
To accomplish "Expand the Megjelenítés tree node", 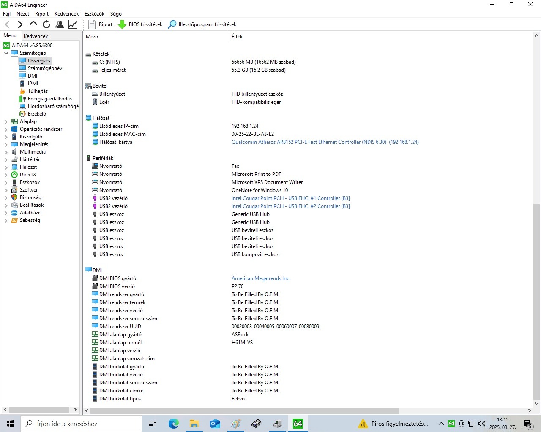I will pos(6,144).
